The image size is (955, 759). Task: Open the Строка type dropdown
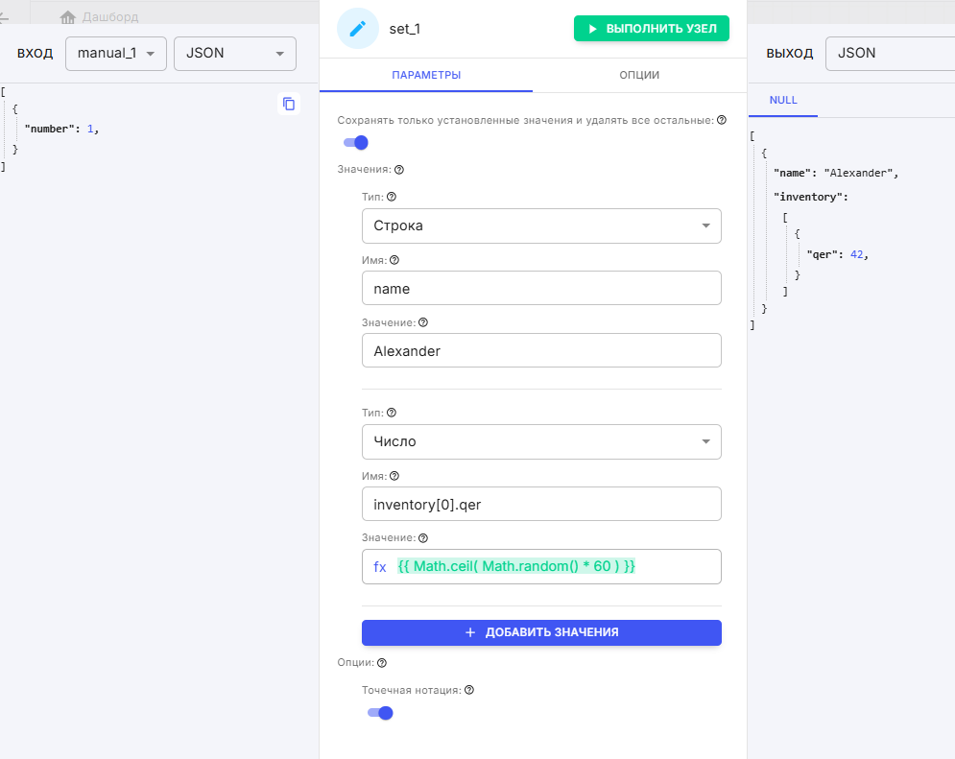[x=540, y=226]
